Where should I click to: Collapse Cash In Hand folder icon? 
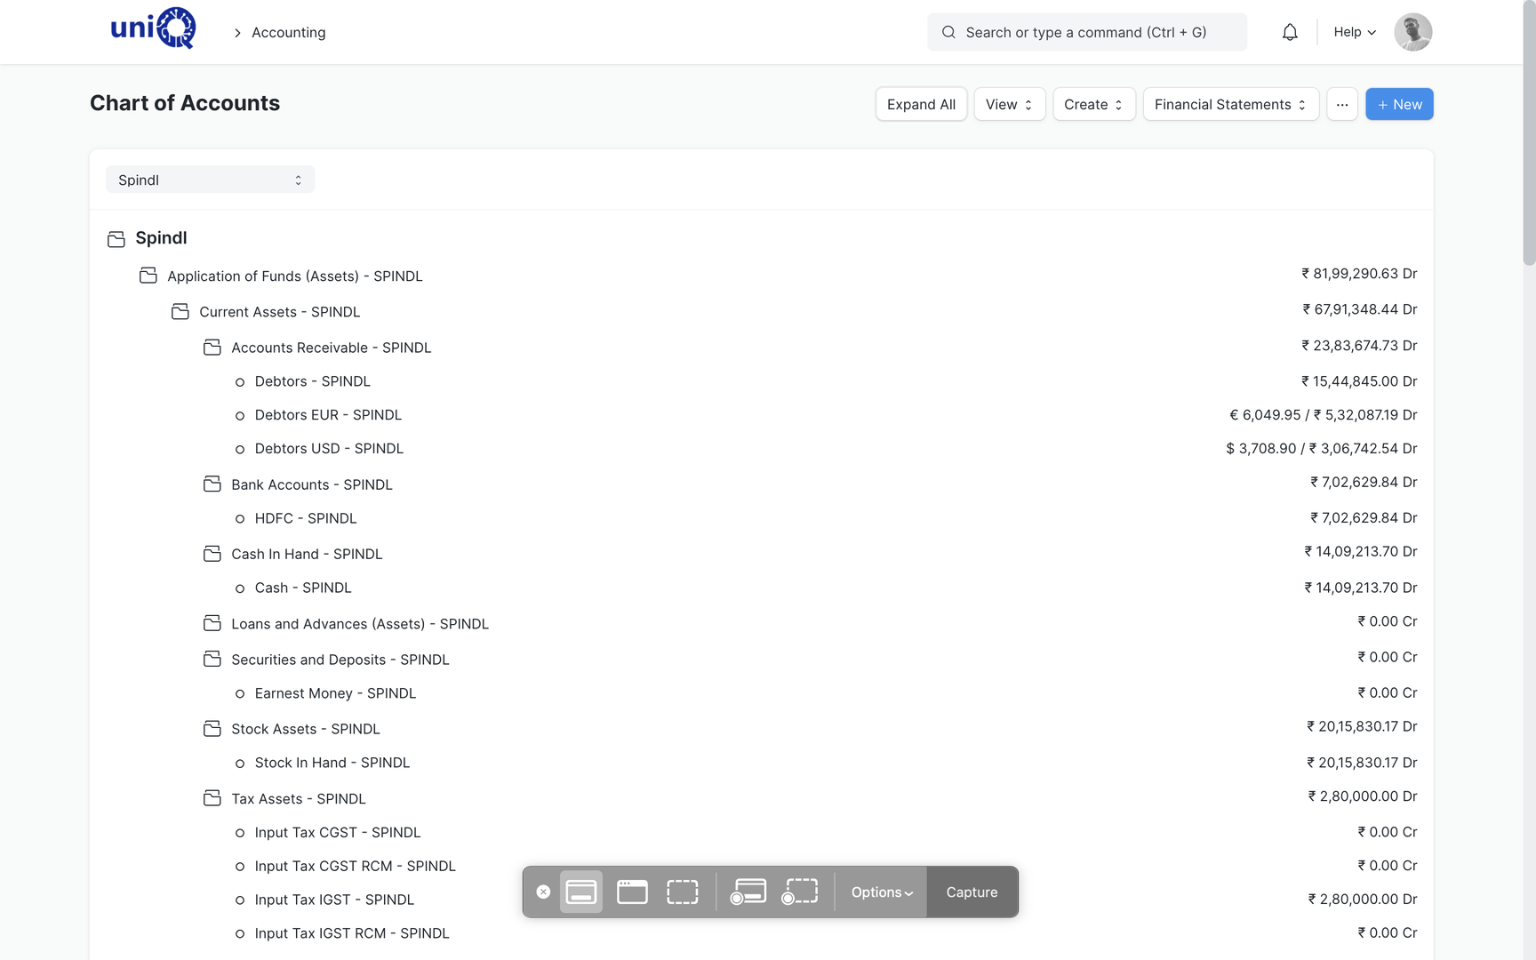[x=212, y=553]
